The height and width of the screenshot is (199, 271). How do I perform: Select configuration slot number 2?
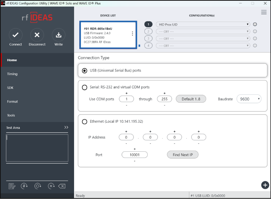[148, 32]
